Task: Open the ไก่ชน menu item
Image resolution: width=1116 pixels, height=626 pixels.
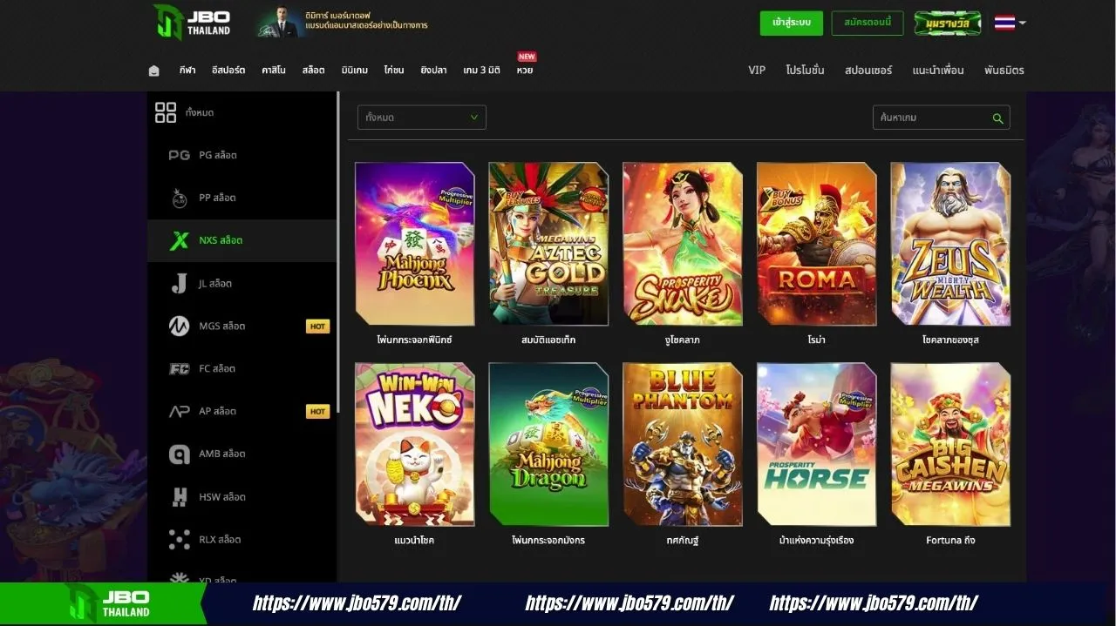Action: (x=394, y=71)
